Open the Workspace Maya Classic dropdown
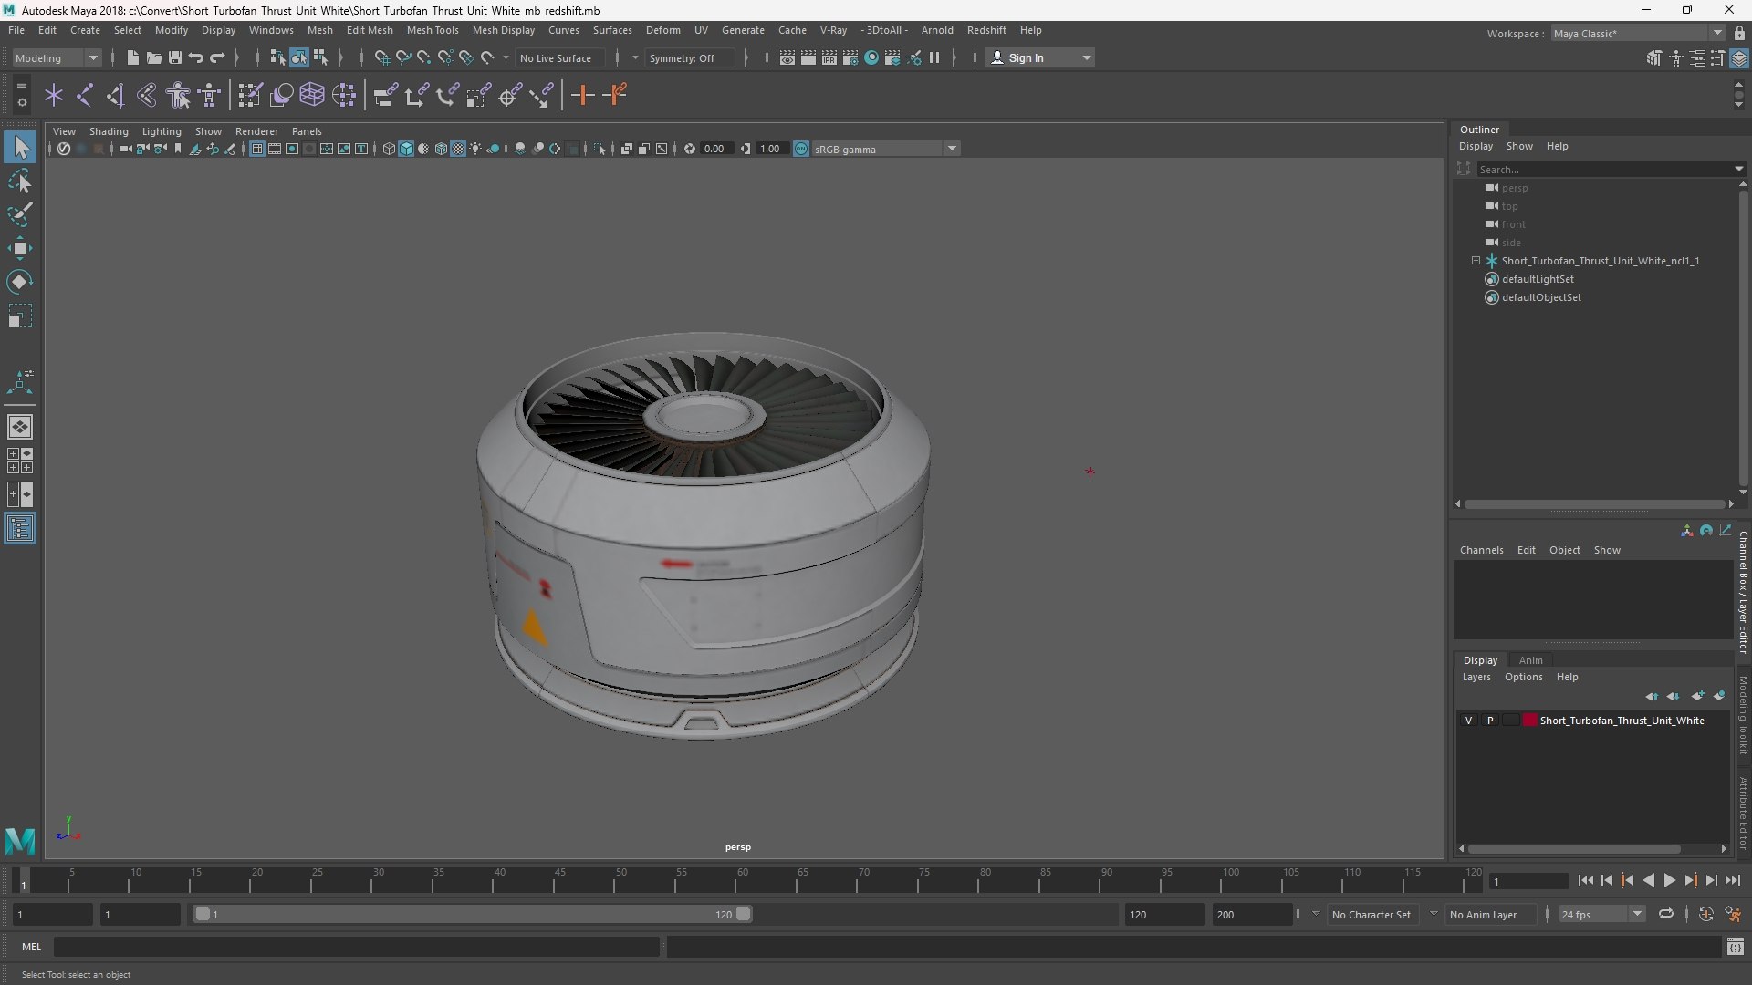Viewport: 1752px width, 985px height. coord(1638,34)
